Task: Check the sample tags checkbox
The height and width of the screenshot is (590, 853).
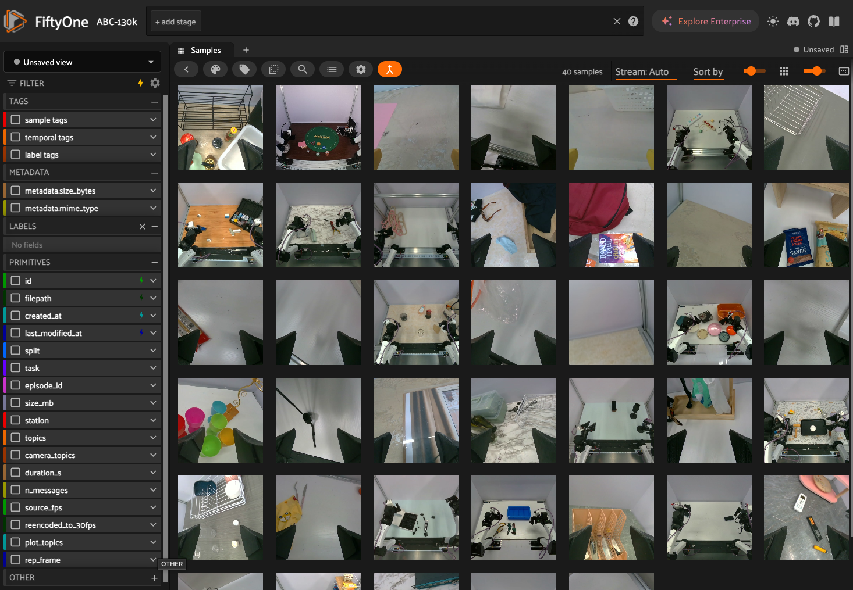Action: 16,120
